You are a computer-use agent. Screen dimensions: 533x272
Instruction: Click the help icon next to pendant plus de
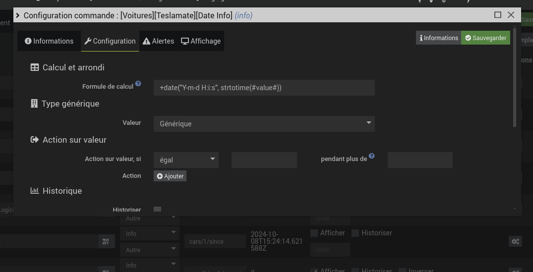coord(371,156)
